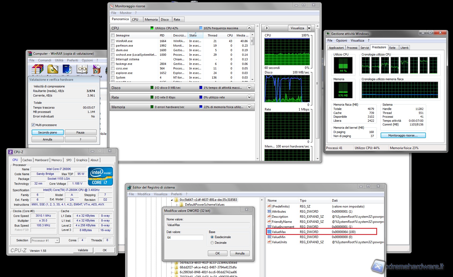Select the Decimale base radio button
Viewport: 453px width, 277px height.
212,243
